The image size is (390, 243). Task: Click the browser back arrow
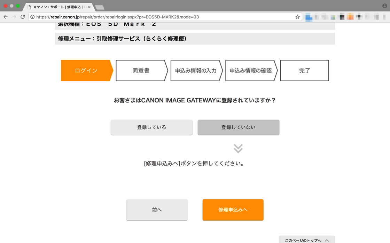(x=6, y=17)
